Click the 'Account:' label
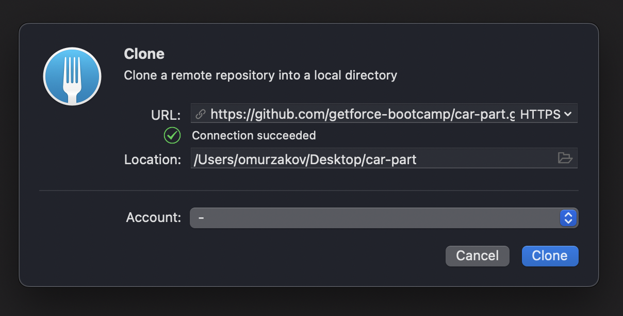Viewport: 623px width, 316px height. 154,217
